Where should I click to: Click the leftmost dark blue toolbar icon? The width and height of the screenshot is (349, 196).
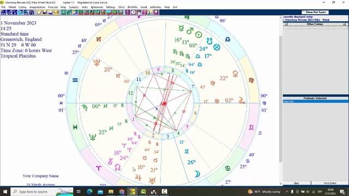coord(3,12)
